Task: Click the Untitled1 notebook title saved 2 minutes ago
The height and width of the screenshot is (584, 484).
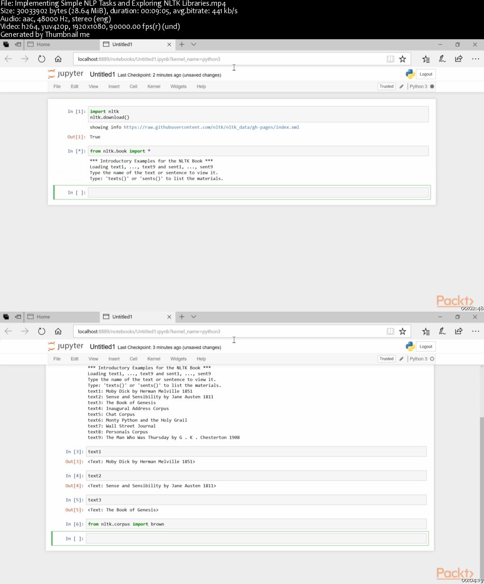Action: (103, 74)
